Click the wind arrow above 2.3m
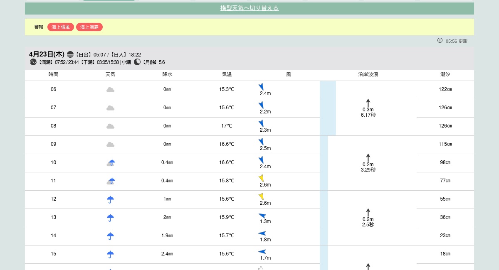Screen dimensions: 499x270 pos(261,123)
